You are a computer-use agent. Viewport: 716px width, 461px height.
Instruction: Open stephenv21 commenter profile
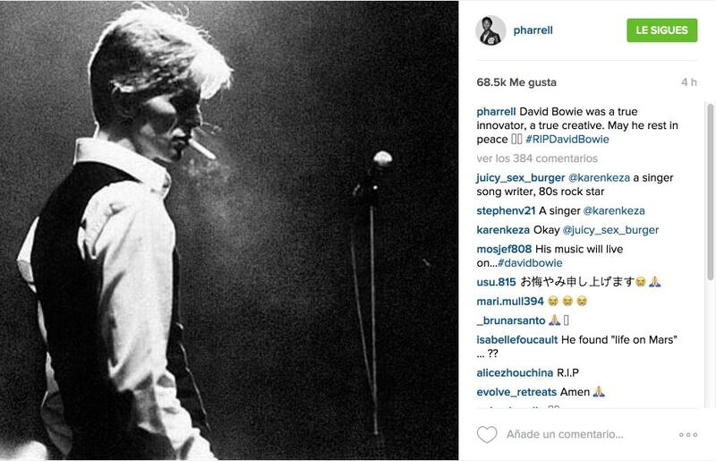506,210
